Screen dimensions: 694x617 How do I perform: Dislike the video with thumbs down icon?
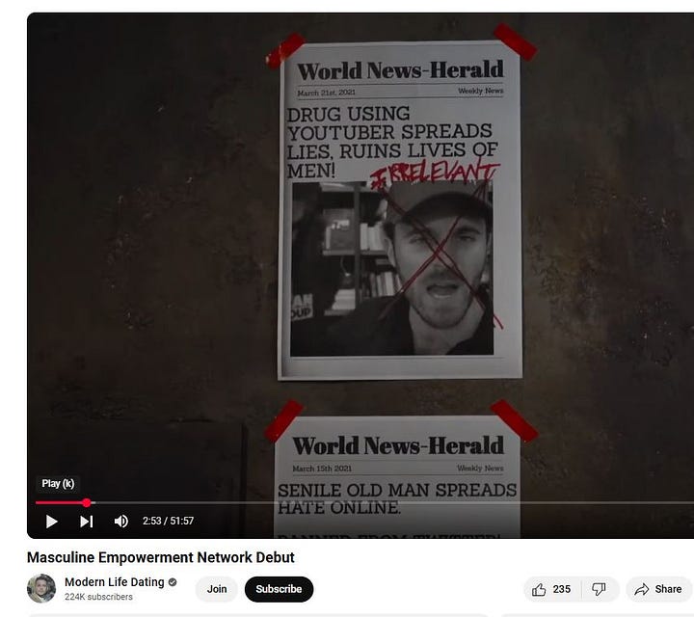[x=599, y=589]
